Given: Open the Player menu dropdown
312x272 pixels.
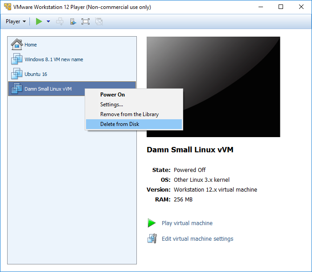Looking at the screenshot, I should [16, 21].
